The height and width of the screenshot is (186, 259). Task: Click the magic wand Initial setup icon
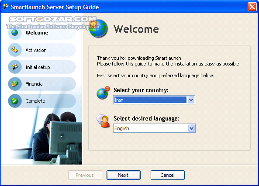pos(15,67)
